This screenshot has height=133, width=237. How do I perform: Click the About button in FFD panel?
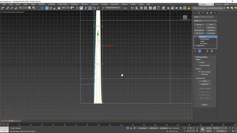coord(204,105)
